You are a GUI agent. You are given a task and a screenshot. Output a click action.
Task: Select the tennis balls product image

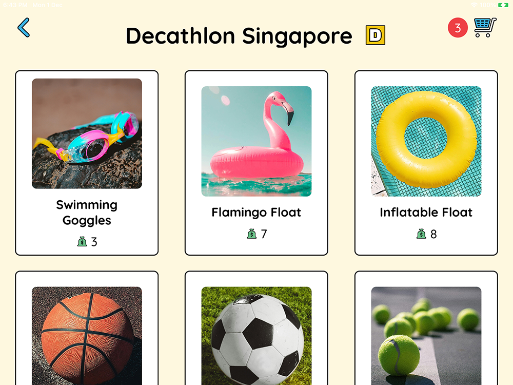(426, 336)
